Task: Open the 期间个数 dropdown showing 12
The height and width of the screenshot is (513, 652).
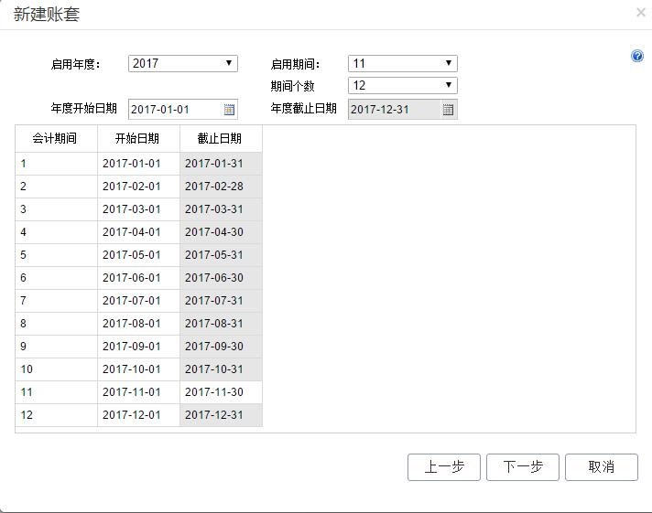Action: pyautogui.click(x=403, y=86)
